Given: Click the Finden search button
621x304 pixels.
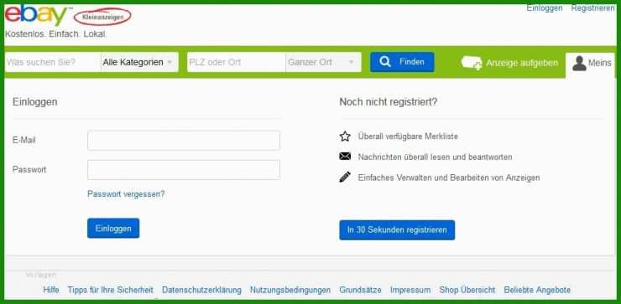Looking at the screenshot, I should (402, 62).
